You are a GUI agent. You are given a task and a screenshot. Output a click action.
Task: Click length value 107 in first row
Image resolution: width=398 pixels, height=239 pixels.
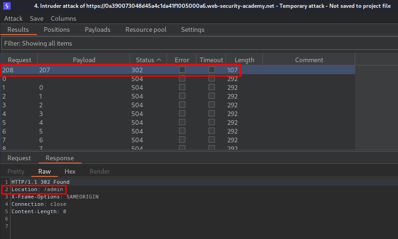click(232, 70)
